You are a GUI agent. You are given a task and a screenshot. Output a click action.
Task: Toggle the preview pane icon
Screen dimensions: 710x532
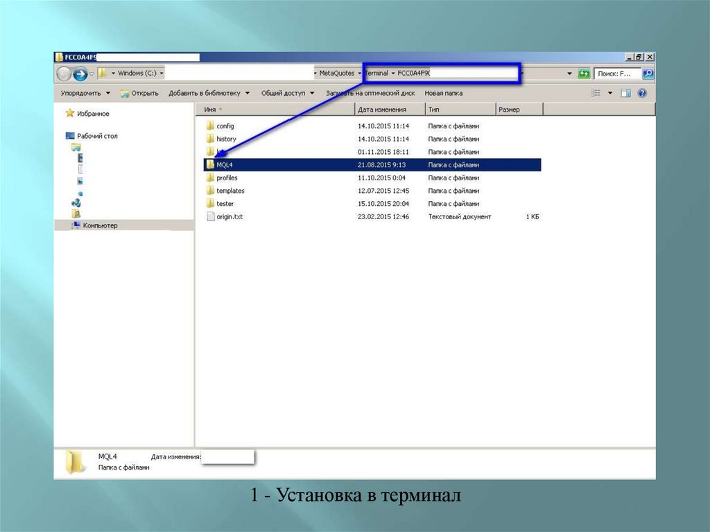[x=626, y=93]
